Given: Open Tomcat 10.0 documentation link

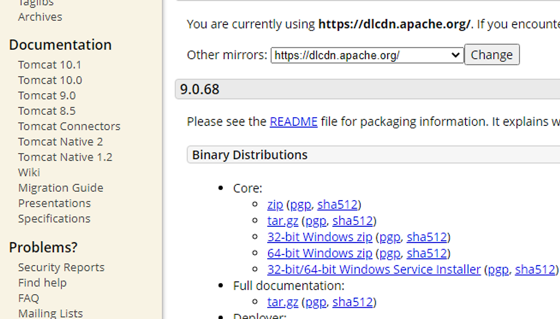Looking at the screenshot, I should [50, 80].
